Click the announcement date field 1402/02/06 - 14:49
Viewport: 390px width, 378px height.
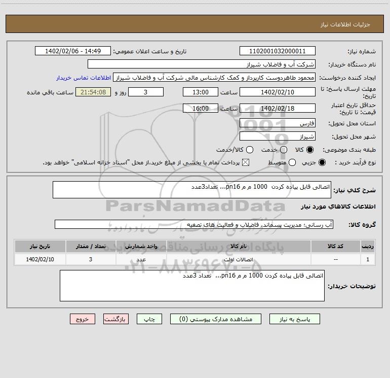coord(73,51)
